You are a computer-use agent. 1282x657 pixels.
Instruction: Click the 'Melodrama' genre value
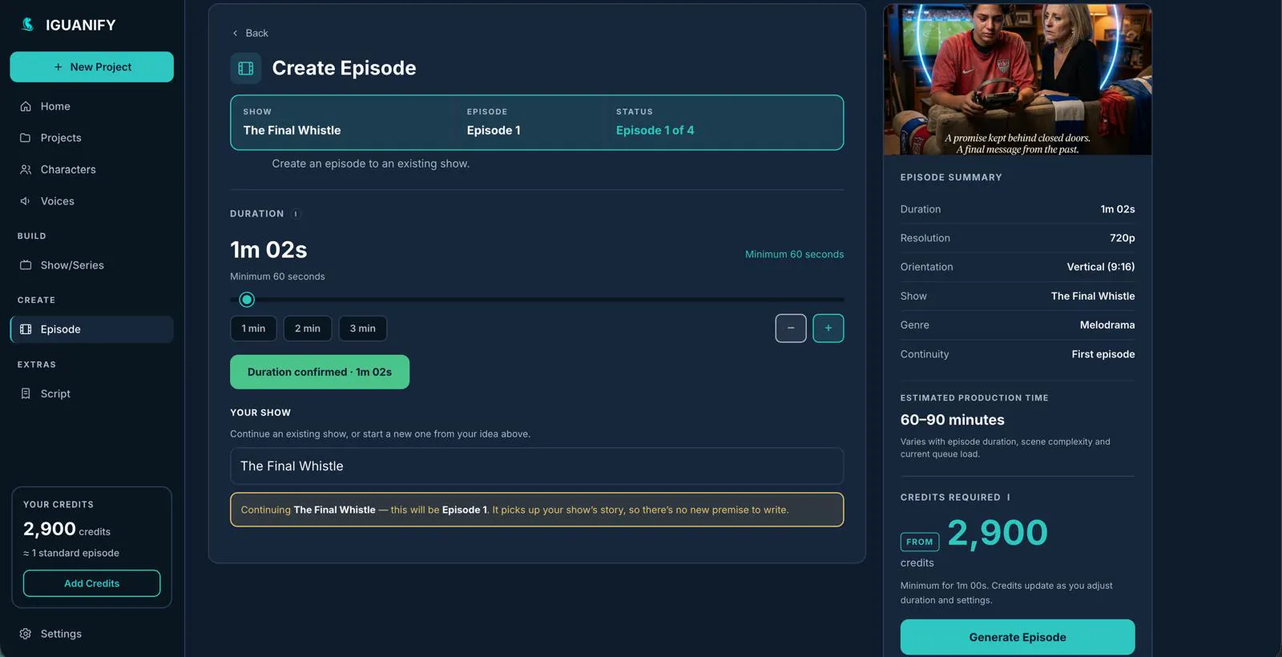pos(1107,324)
